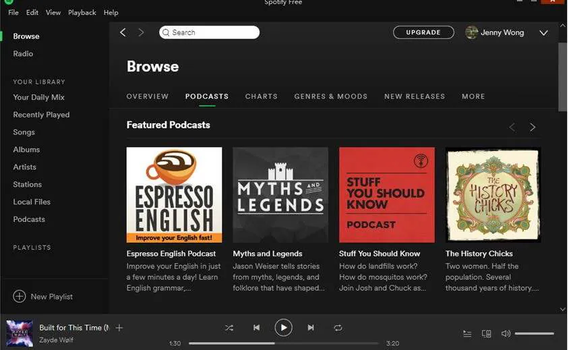Click the scroll up arrow of main view

coord(562,26)
